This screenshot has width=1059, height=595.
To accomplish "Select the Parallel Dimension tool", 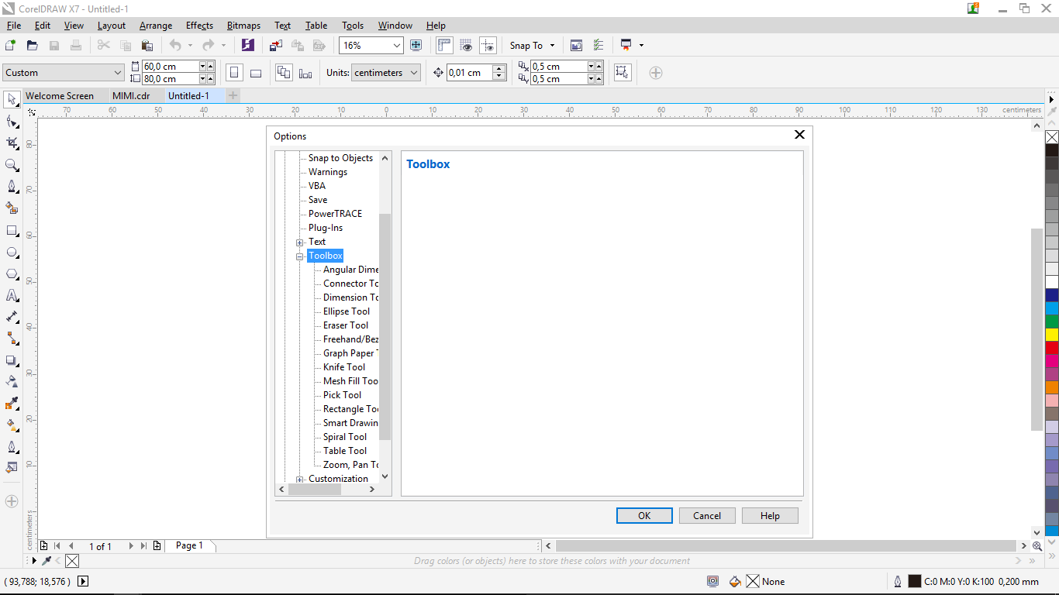I will [x=12, y=317].
